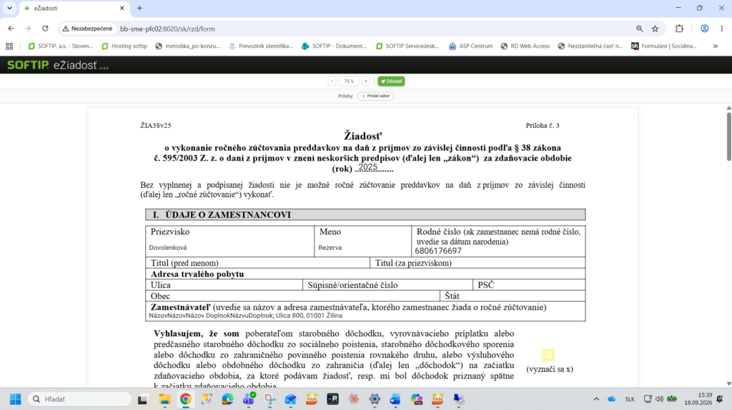
Task: Open the Chrome profile icon
Action: pos(704,29)
